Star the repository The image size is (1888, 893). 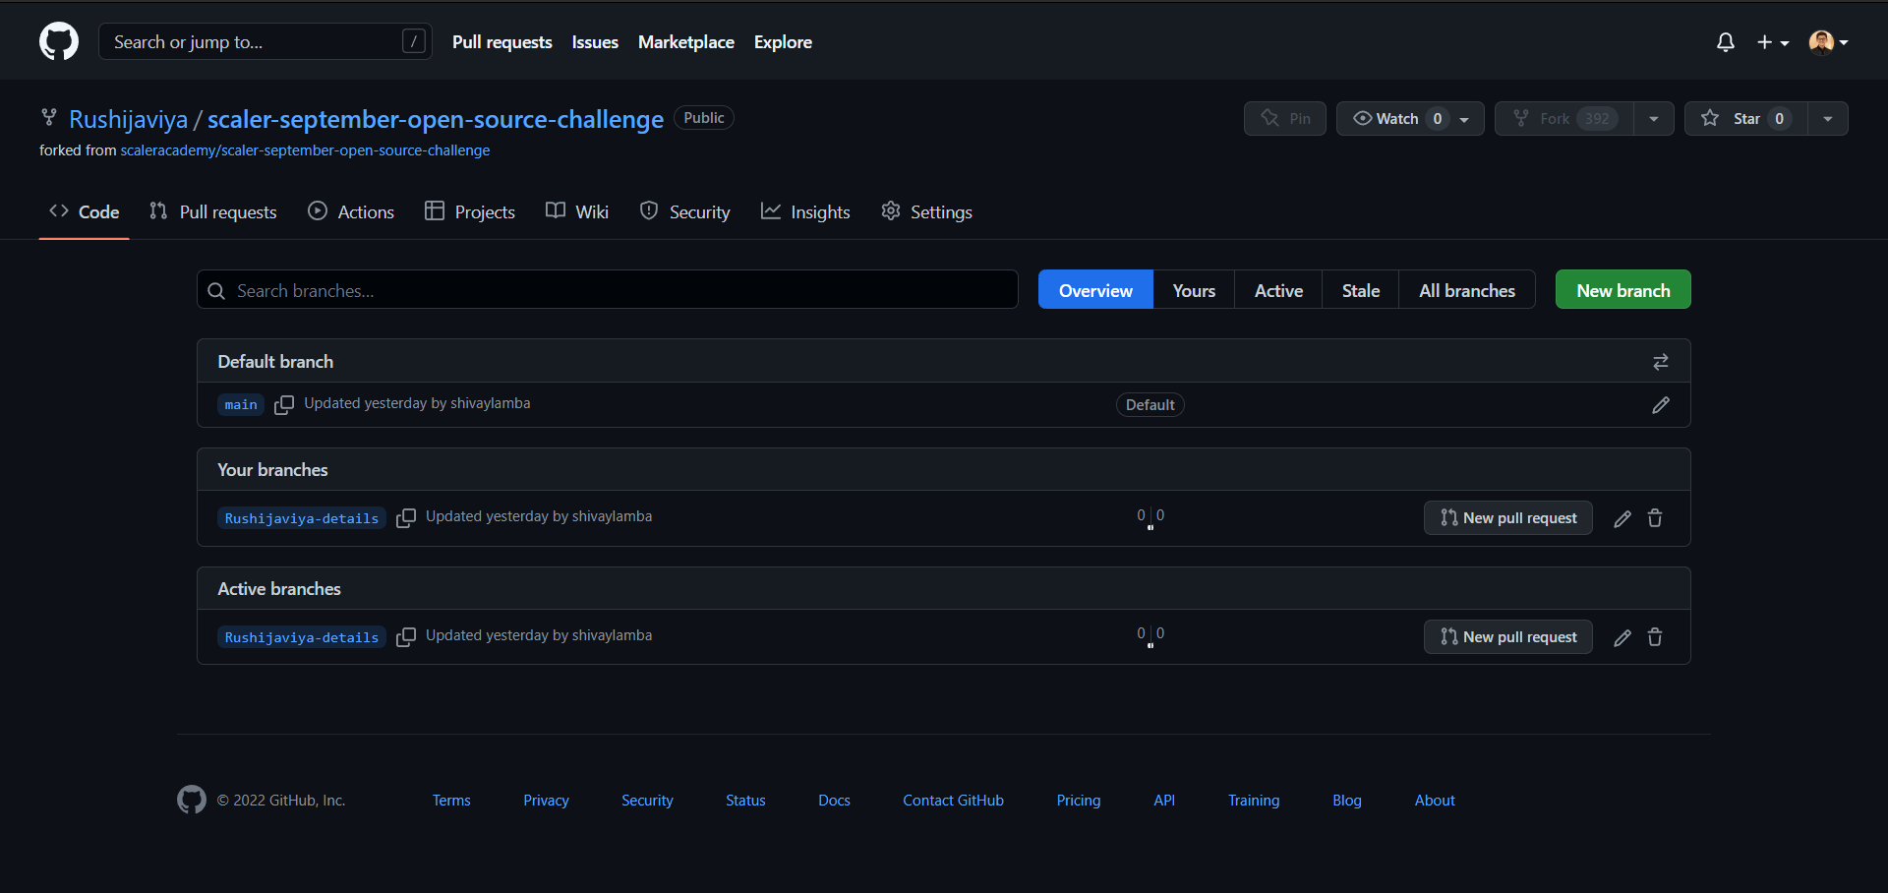(x=1746, y=118)
